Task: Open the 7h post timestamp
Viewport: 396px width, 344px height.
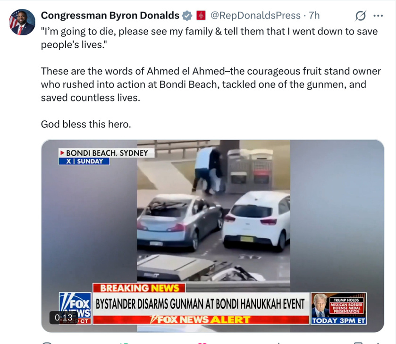Action: [314, 16]
